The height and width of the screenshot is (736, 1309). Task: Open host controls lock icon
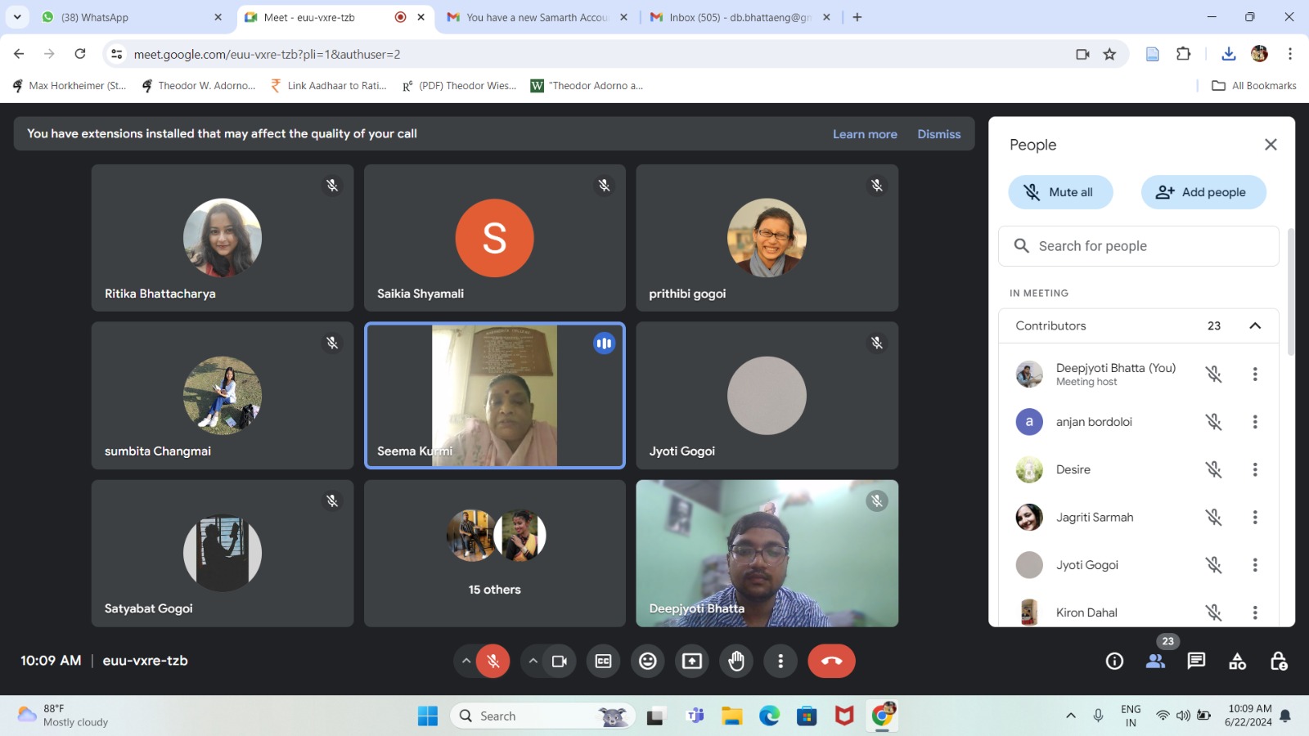tap(1279, 661)
